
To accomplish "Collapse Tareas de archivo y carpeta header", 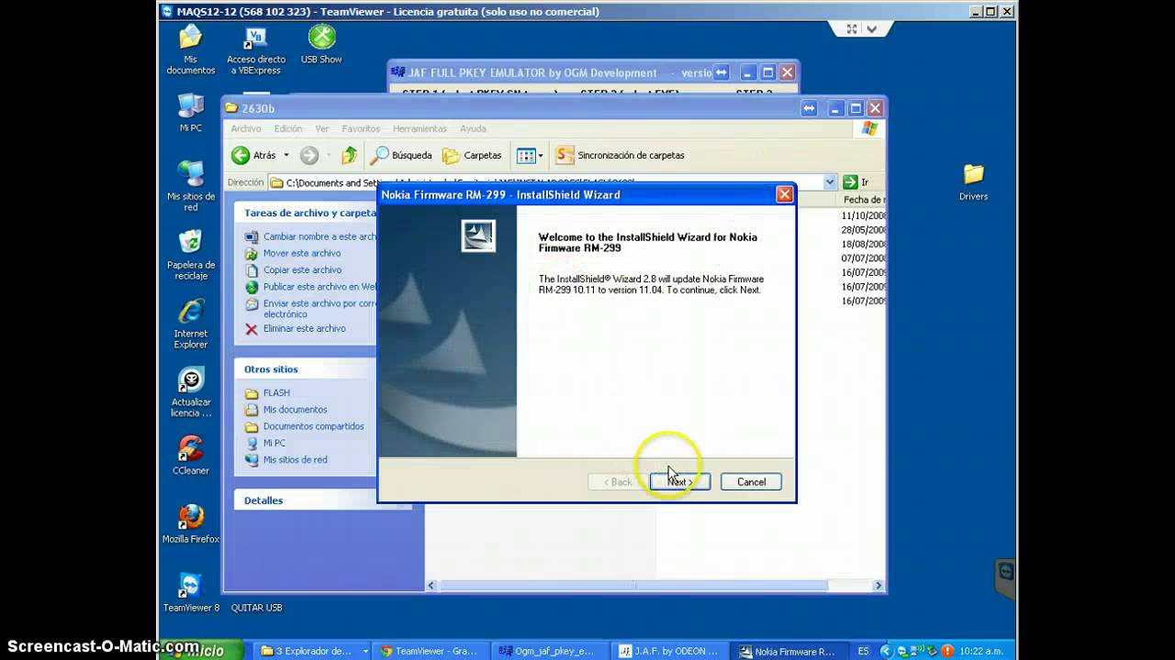I will (x=306, y=213).
